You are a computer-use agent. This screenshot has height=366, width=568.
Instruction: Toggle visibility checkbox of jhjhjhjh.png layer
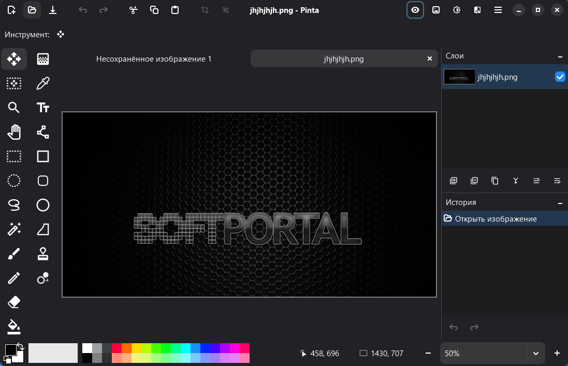pos(560,77)
